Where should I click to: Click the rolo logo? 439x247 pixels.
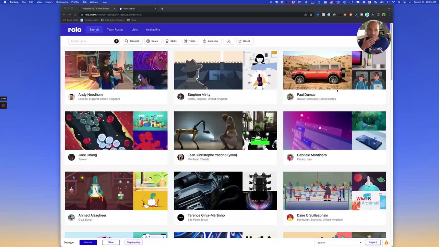point(74,30)
